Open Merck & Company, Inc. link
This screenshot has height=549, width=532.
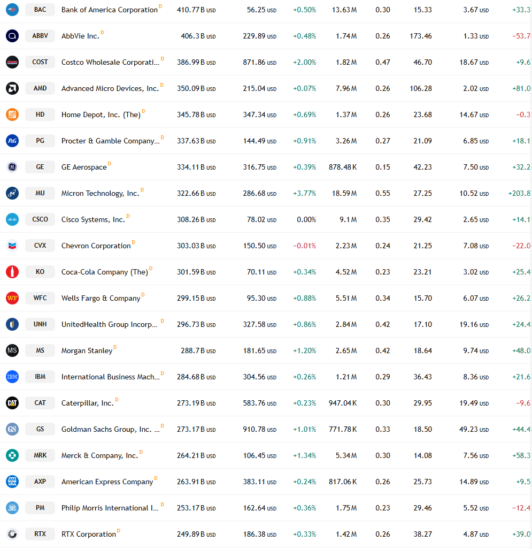tap(99, 455)
